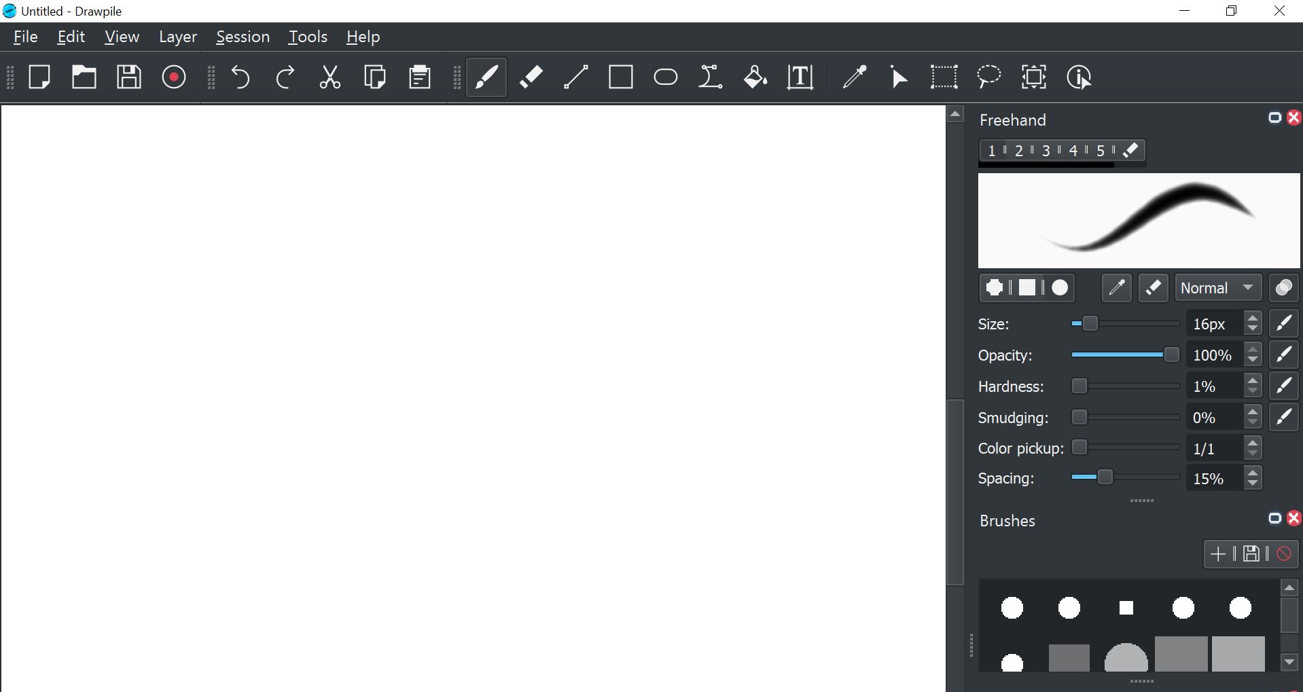
Task: Select the rectangular Selection tool
Action: pyautogui.click(x=944, y=77)
